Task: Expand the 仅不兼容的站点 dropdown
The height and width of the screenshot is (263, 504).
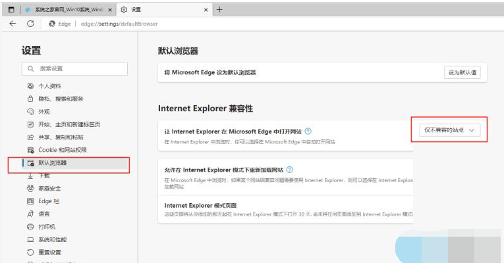Action: pos(449,131)
